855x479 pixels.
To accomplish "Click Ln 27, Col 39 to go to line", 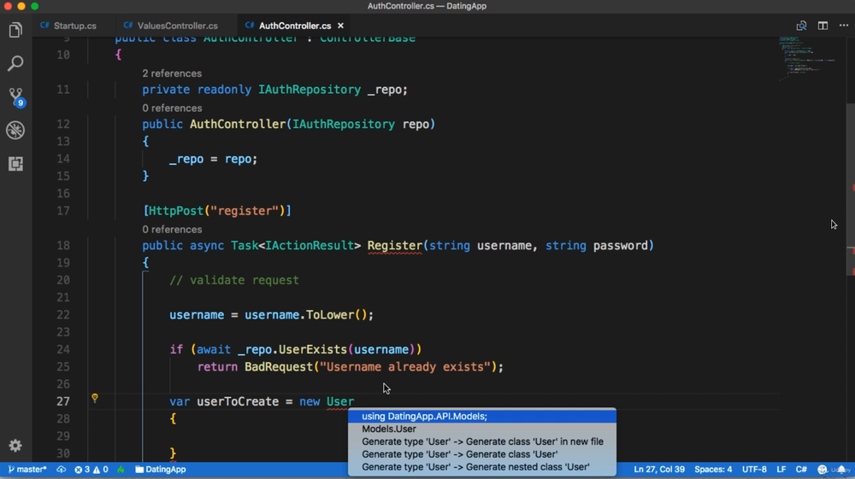I will point(658,470).
